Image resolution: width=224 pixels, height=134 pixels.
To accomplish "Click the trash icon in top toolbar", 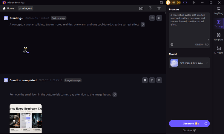I will point(159,8).
